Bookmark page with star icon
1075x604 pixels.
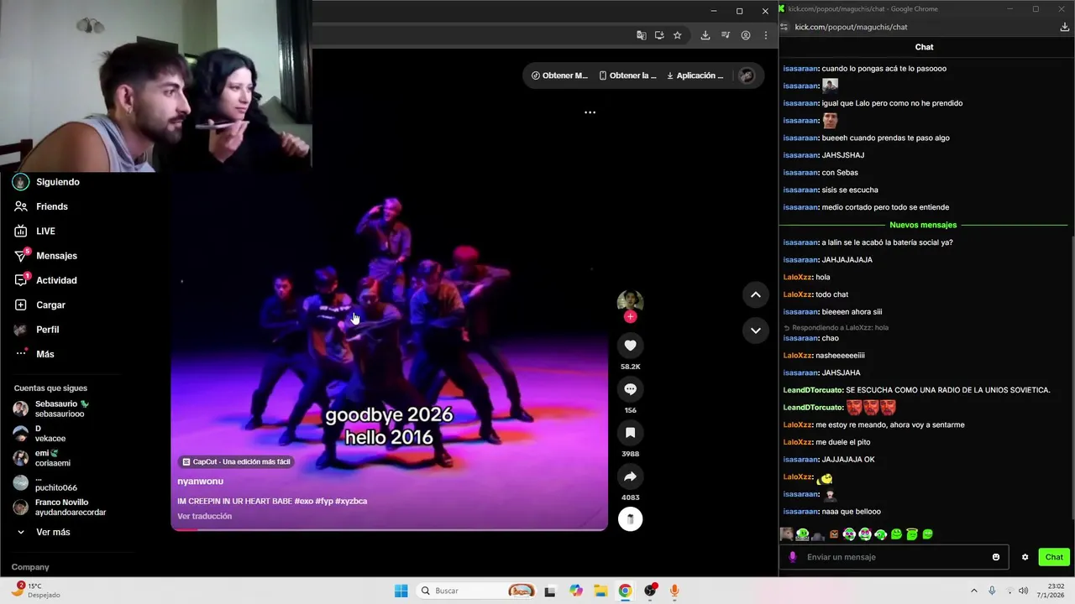(x=677, y=35)
